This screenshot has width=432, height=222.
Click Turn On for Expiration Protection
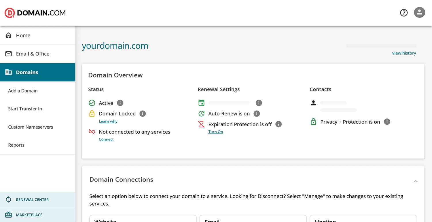pos(216,132)
